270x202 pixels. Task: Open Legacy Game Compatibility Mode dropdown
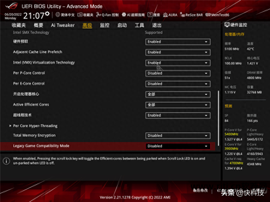pyautogui.click(x=178, y=146)
